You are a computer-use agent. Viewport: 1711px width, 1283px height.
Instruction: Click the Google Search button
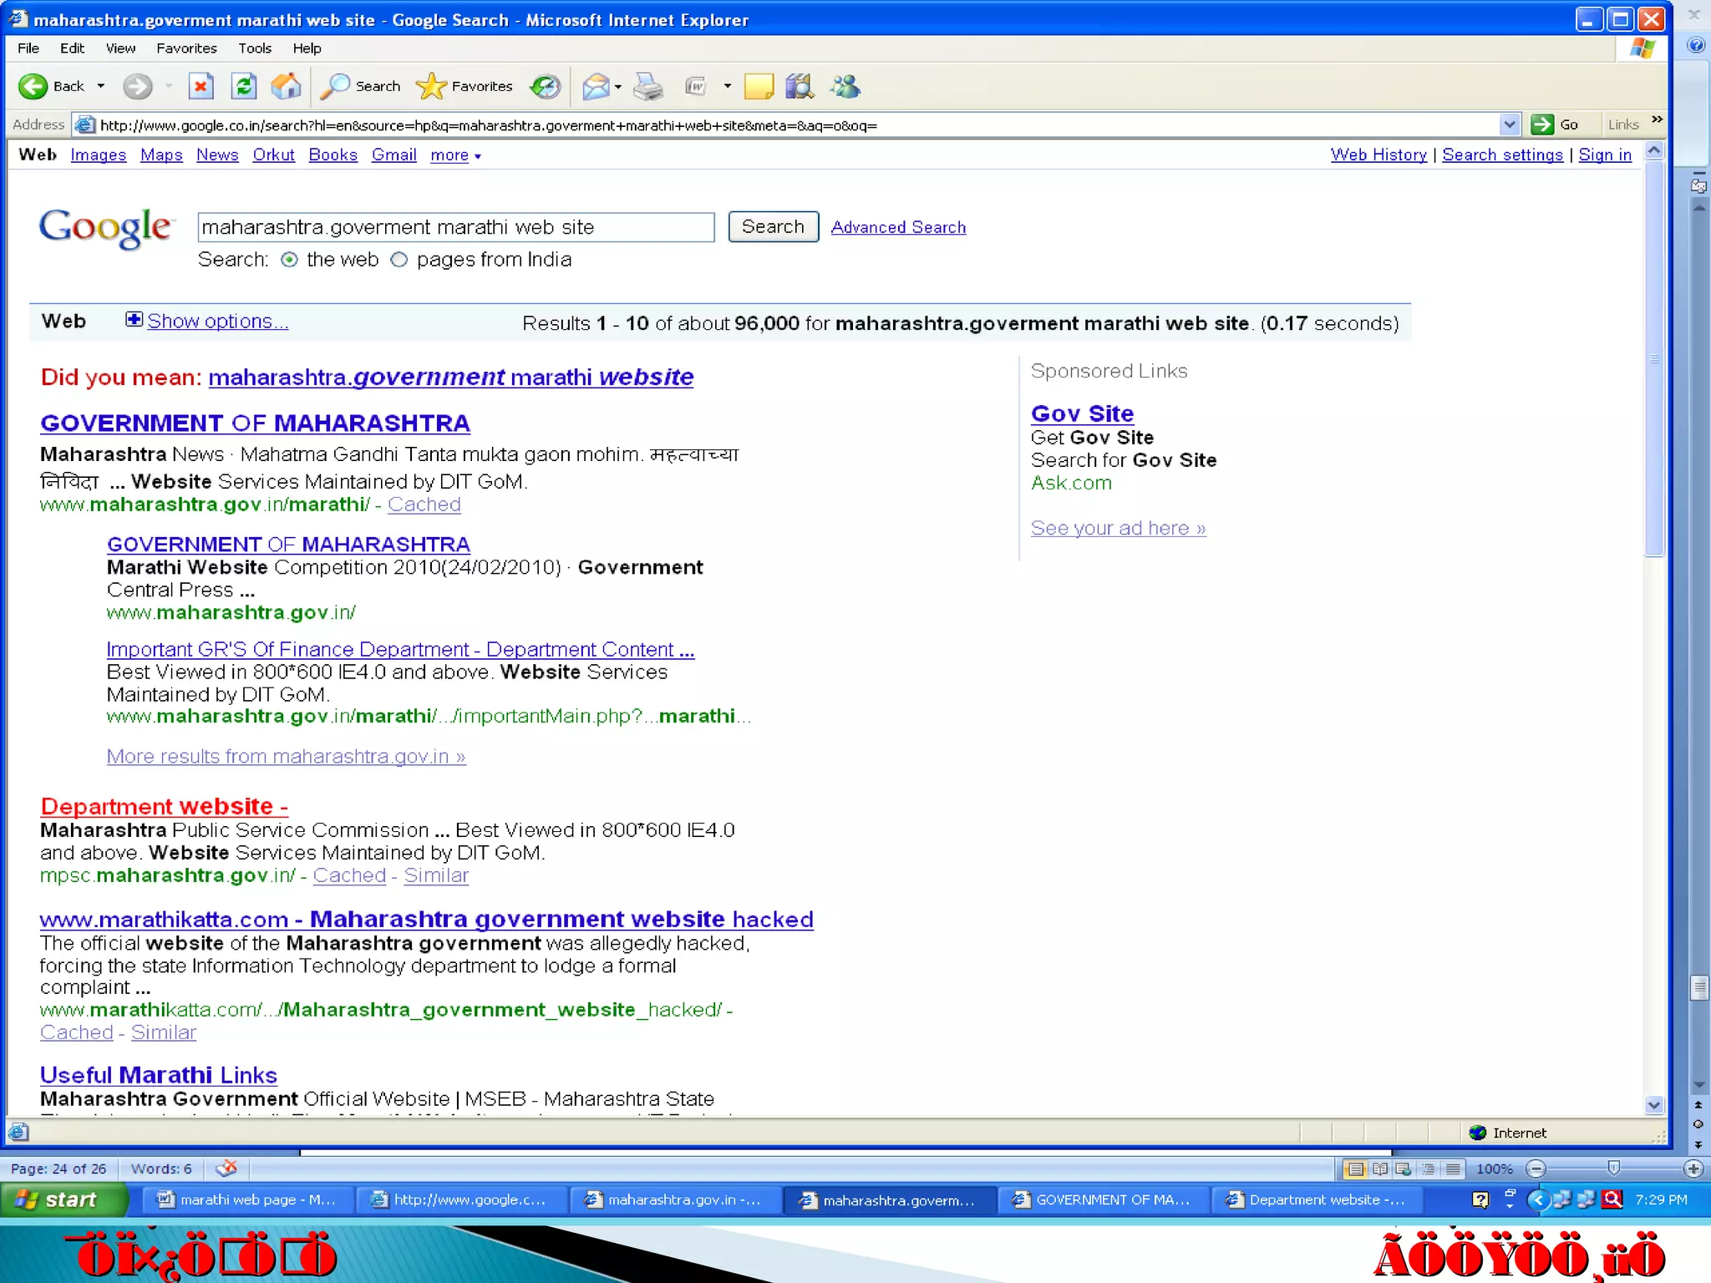(x=773, y=226)
